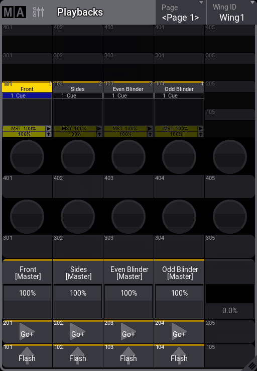Click the play arrow on Odd Blinder executor
This screenshot has width=257, height=371.
point(201,129)
